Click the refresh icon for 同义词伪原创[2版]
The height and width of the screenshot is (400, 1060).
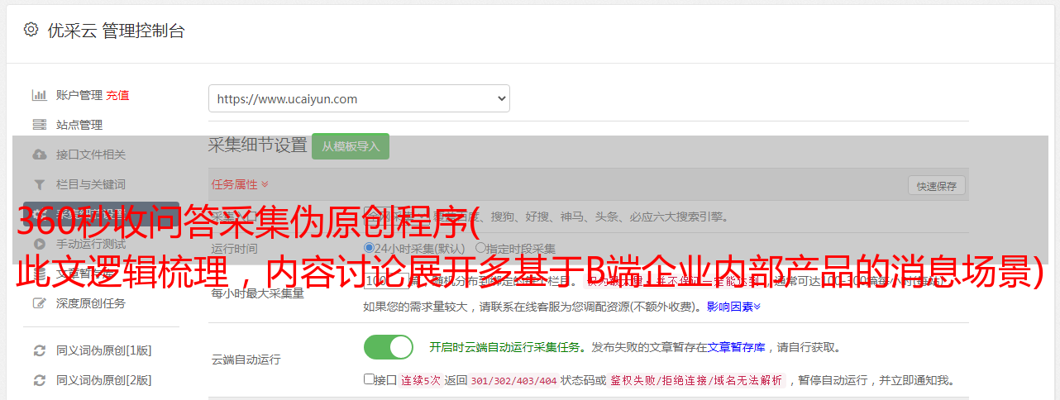39,380
